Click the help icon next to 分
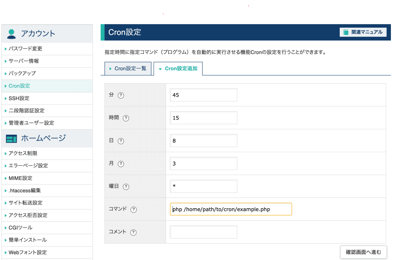The width and height of the screenshot is (394, 260). (x=121, y=95)
